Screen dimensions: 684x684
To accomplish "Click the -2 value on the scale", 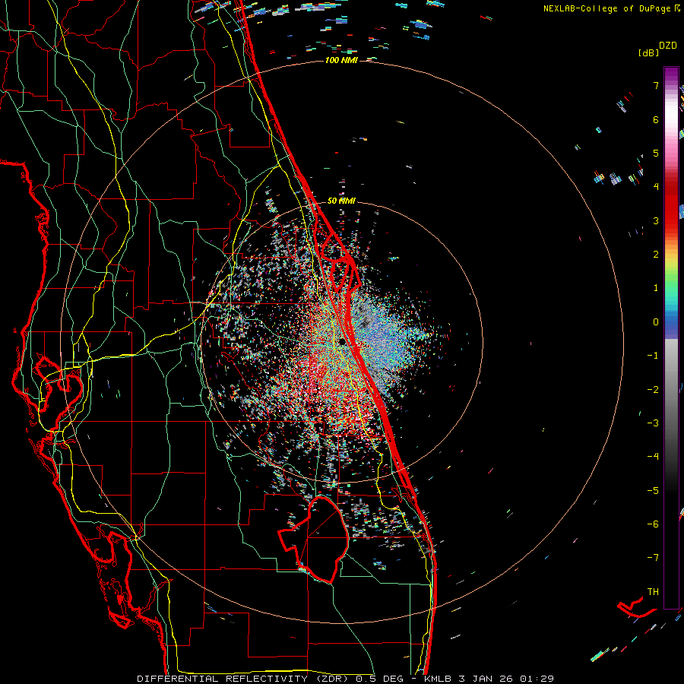I will coord(653,390).
